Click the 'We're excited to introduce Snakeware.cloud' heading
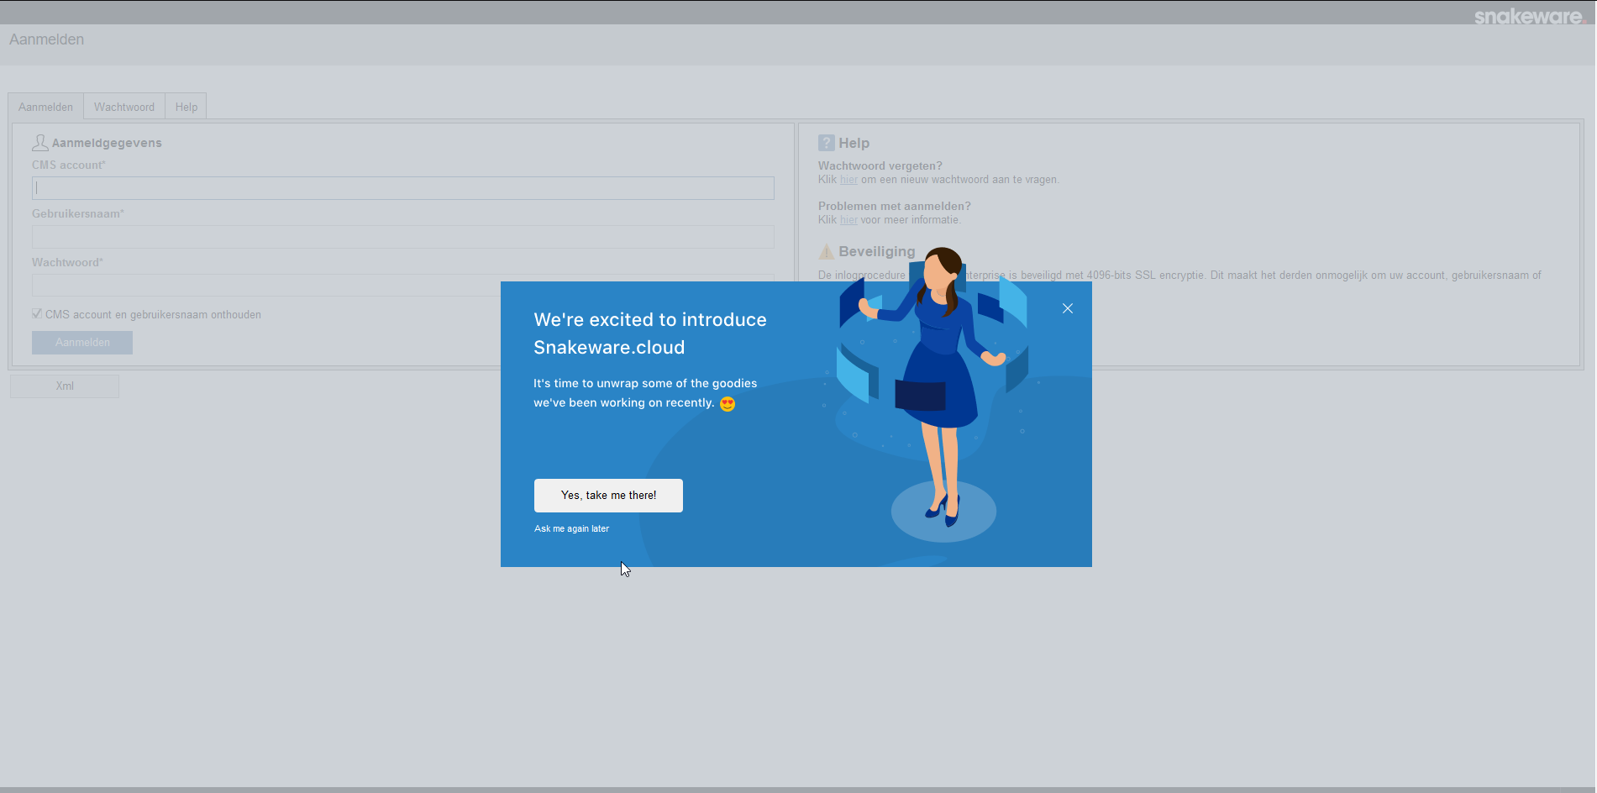Screen dimensions: 1597x793 [650, 333]
